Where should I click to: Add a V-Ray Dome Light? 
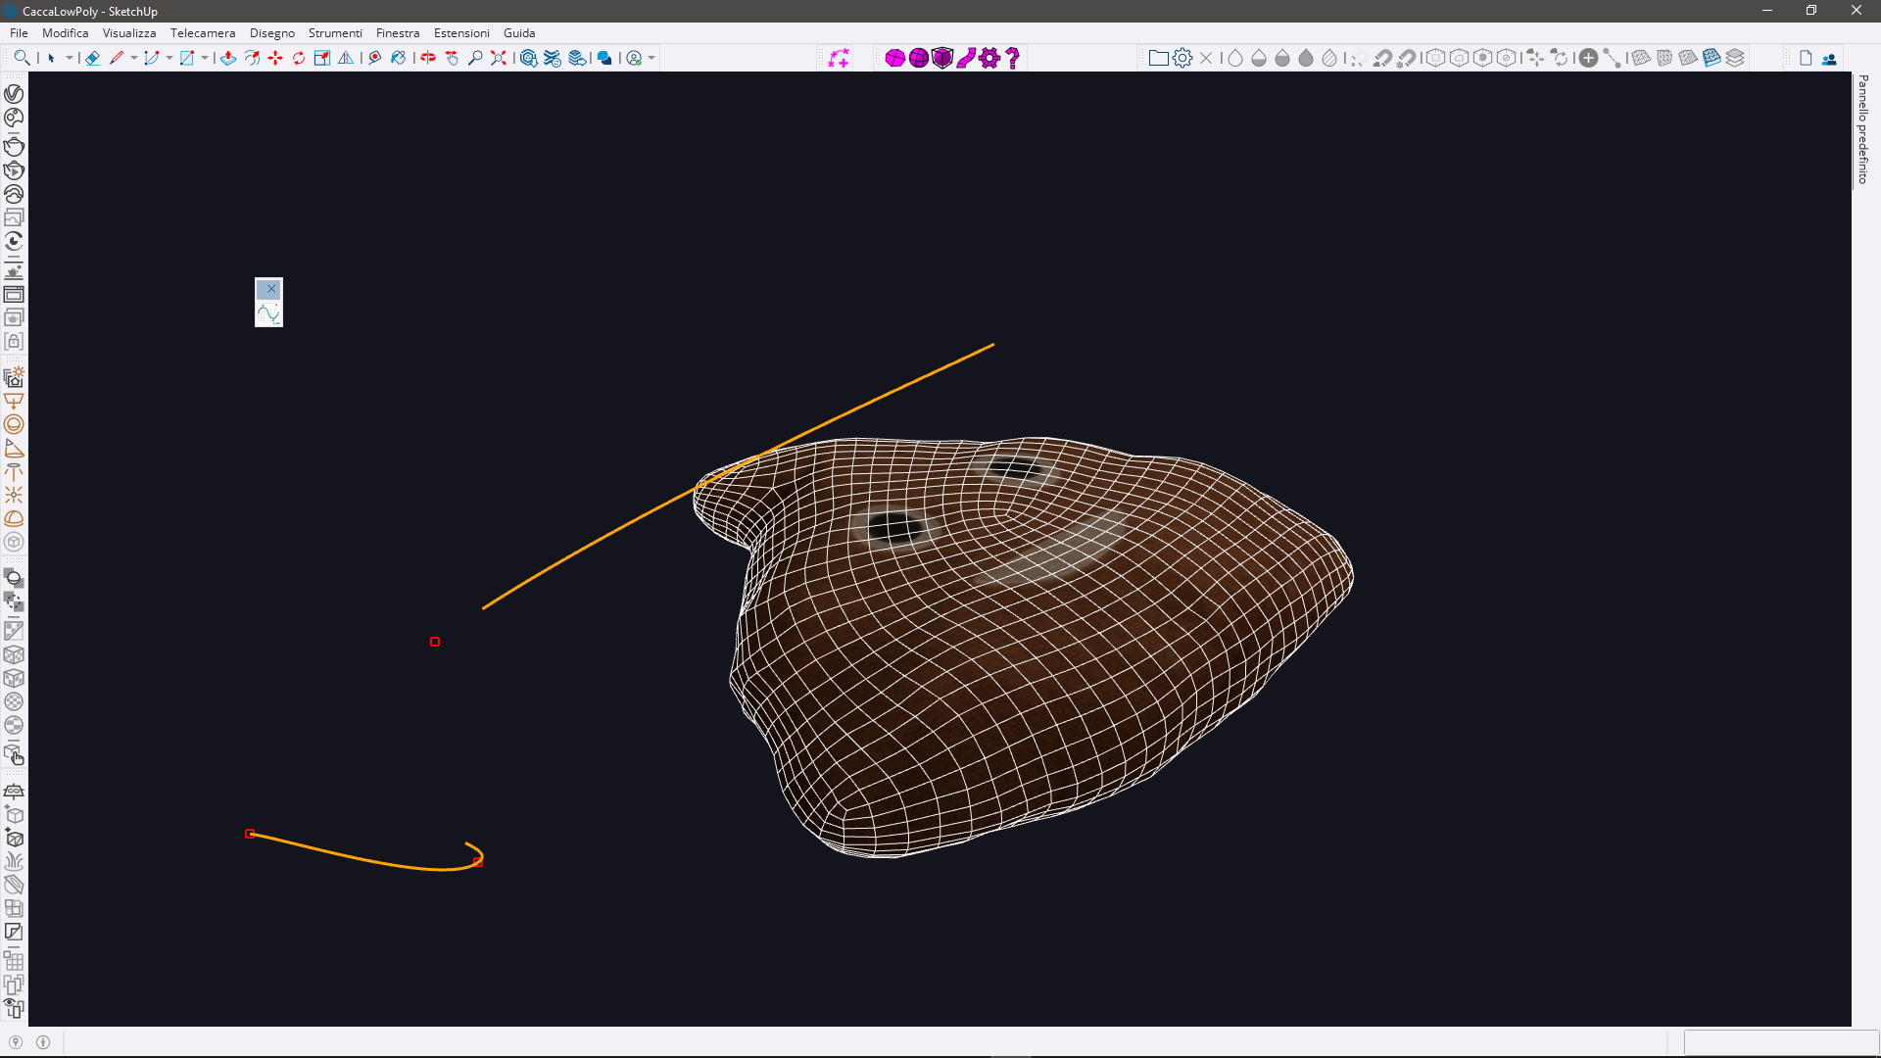(x=14, y=519)
